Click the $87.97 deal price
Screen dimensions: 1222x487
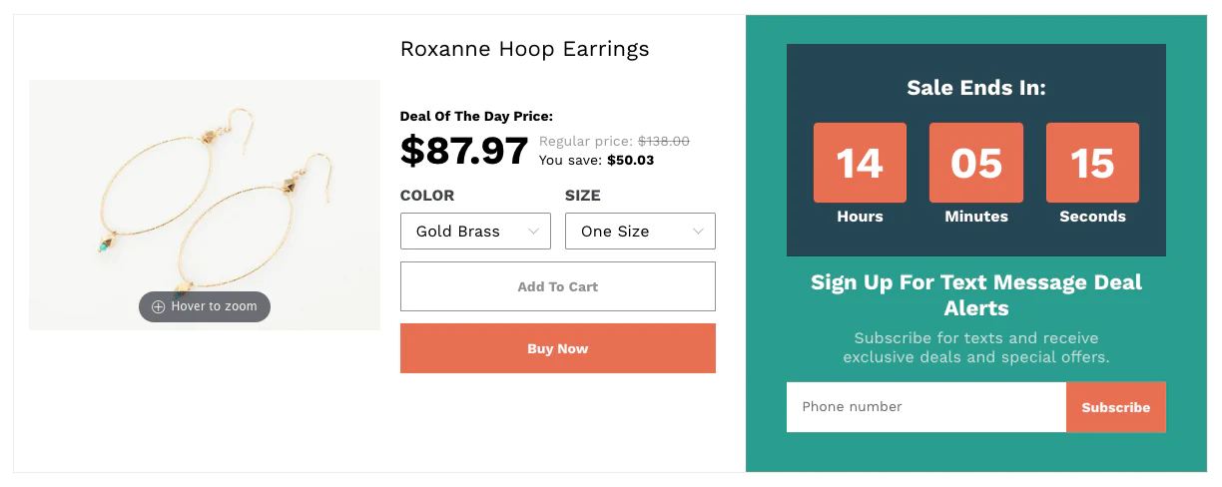(464, 151)
